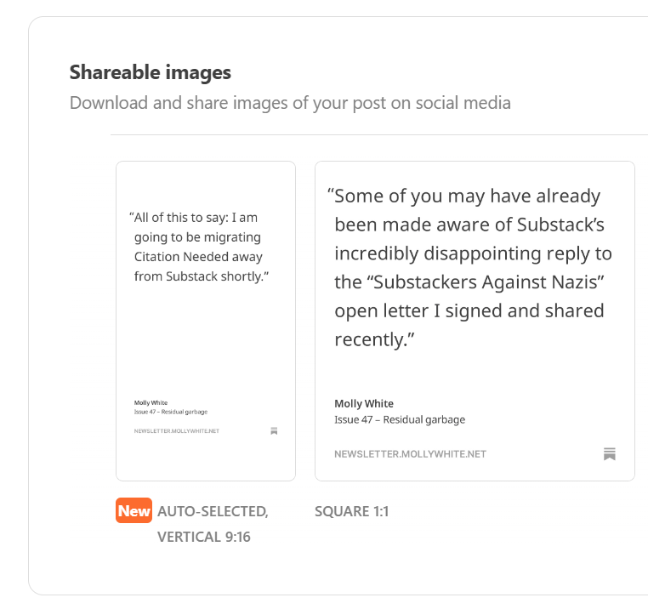Click the bookmark icon in the vertical card
648x609 pixels.
tap(274, 431)
